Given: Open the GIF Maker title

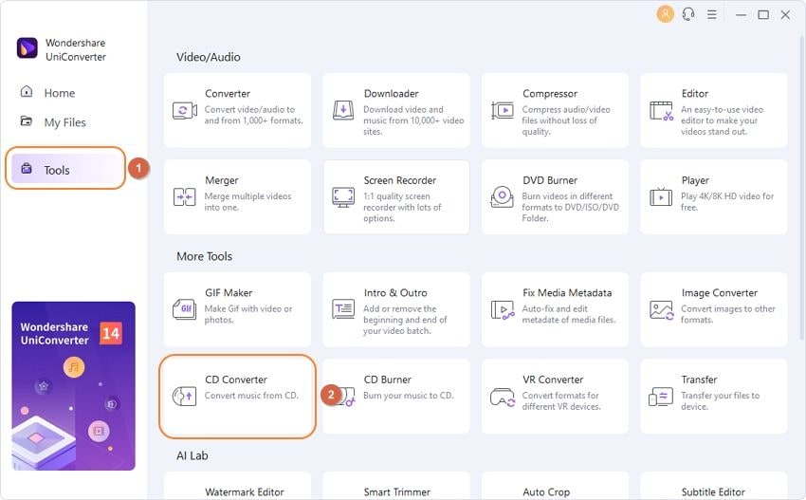Looking at the screenshot, I should (229, 293).
